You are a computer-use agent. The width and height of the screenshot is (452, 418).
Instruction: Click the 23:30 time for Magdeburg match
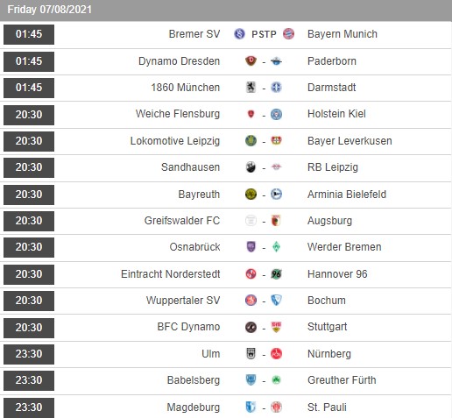pos(29,407)
